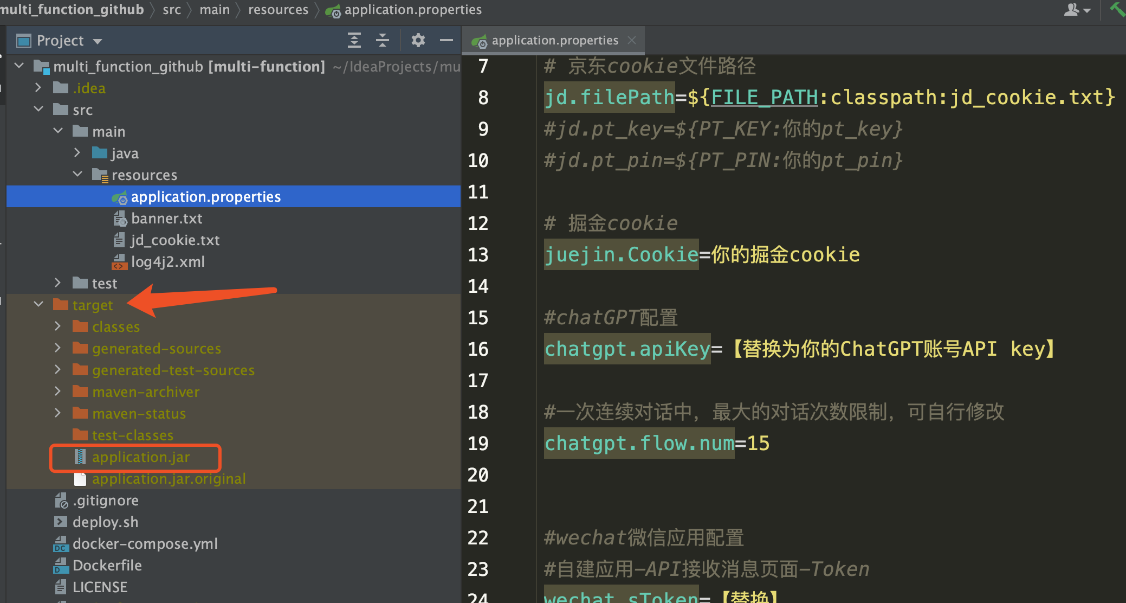
Task: Expand the java folder
Action: point(77,153)
